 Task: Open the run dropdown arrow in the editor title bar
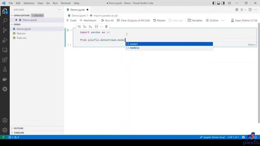245,10
